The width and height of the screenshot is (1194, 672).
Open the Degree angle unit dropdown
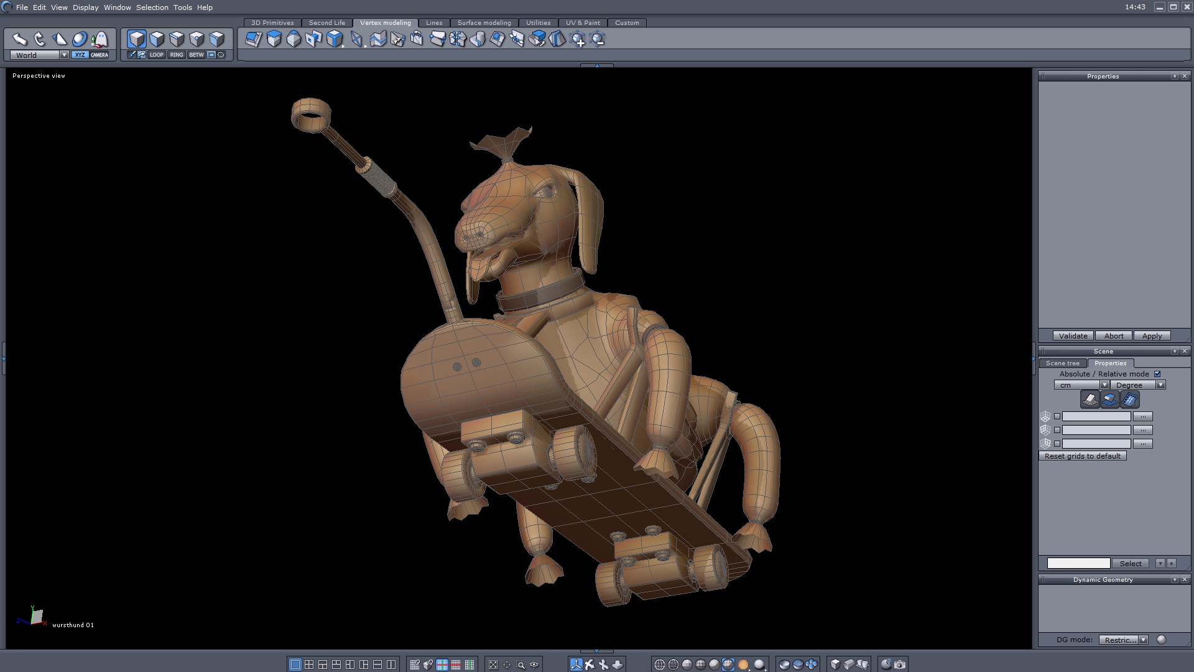tap(1160, 385)
